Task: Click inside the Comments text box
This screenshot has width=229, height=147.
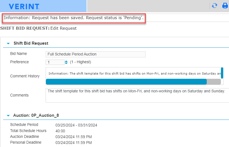Action: [x=136, y=95]
